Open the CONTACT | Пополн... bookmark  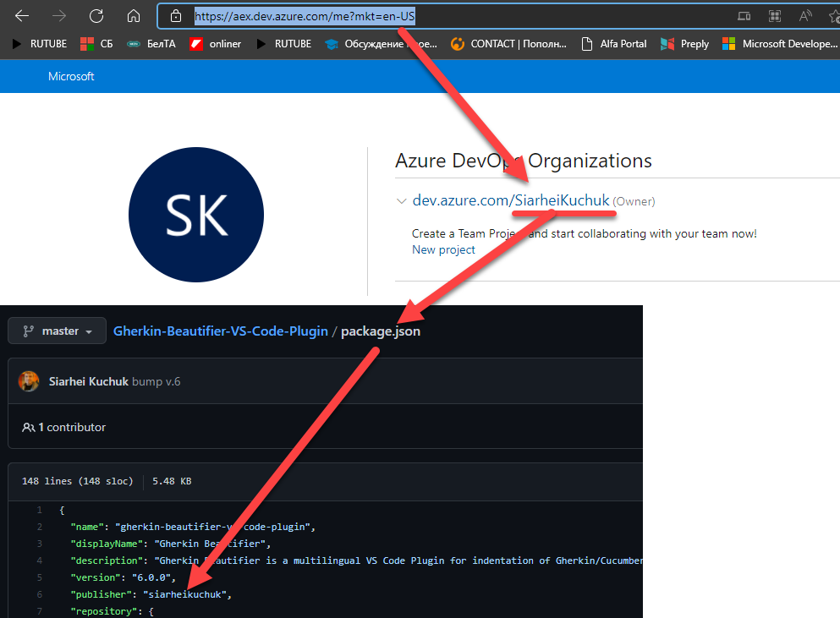508,44
